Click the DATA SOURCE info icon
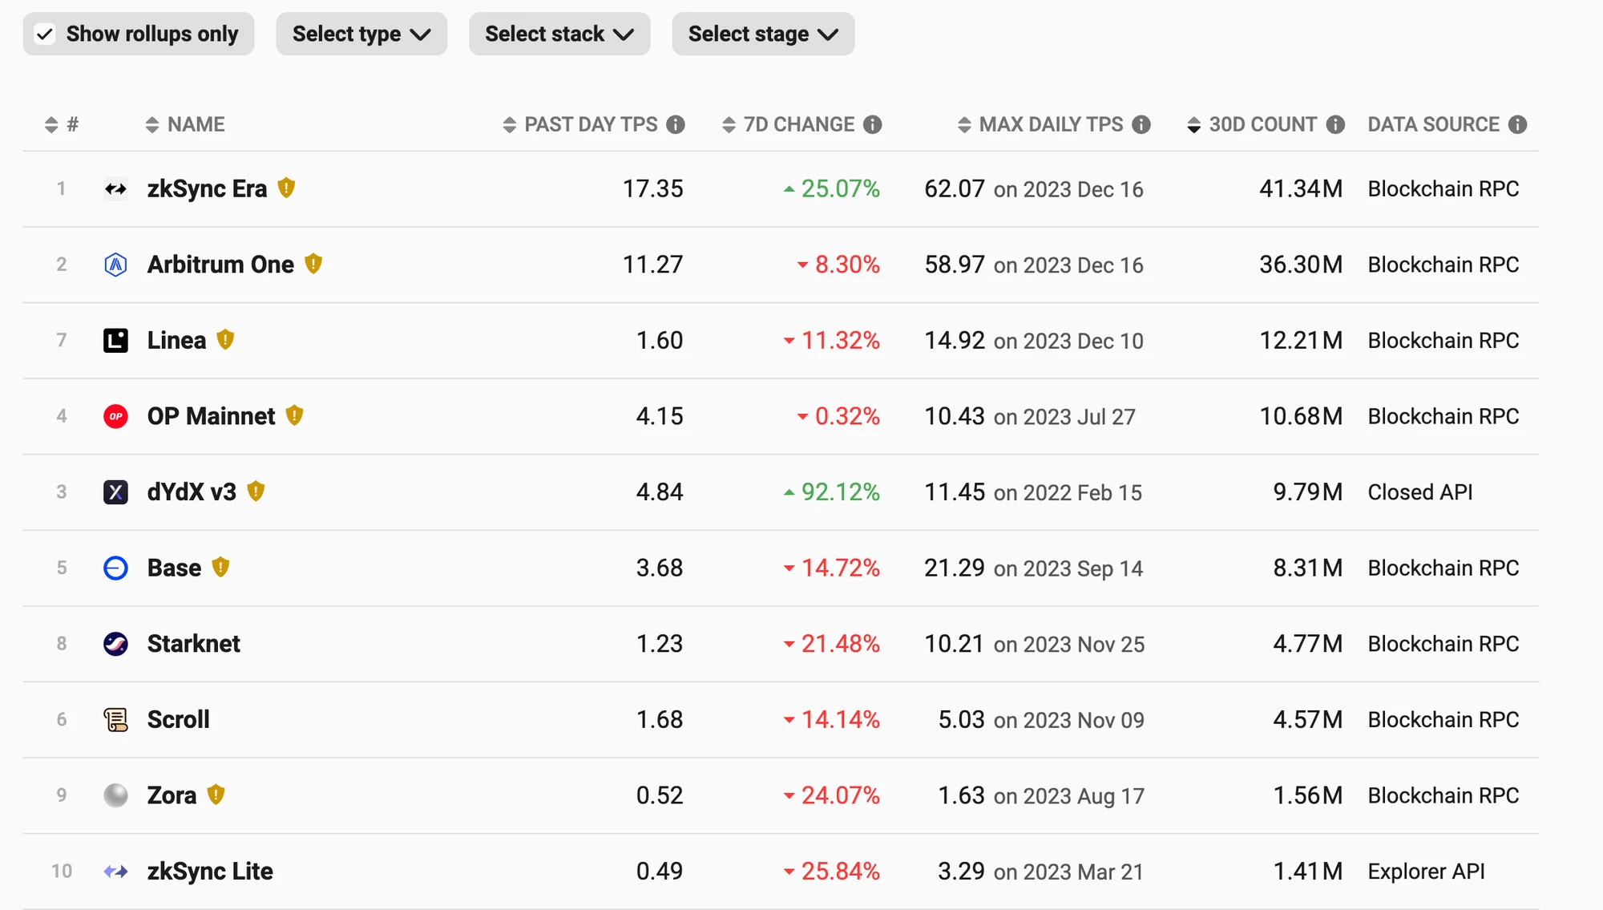This screenshot has width=1603, height=910. 1517,124
